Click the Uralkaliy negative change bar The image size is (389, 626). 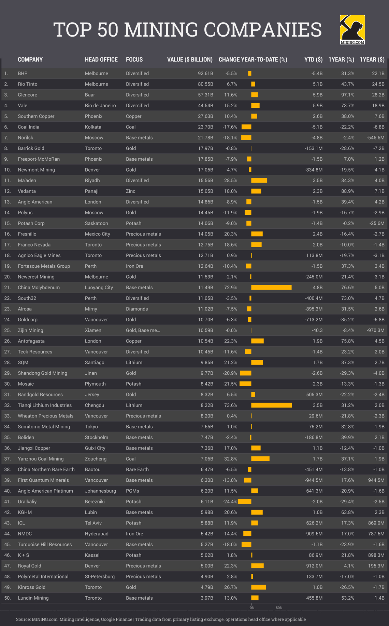(245, 502)
